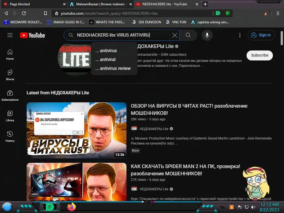Open channel name under Rust video
The width and height of the screenshot is (284, 213).
pyautogui.click(x=154, y=129)
